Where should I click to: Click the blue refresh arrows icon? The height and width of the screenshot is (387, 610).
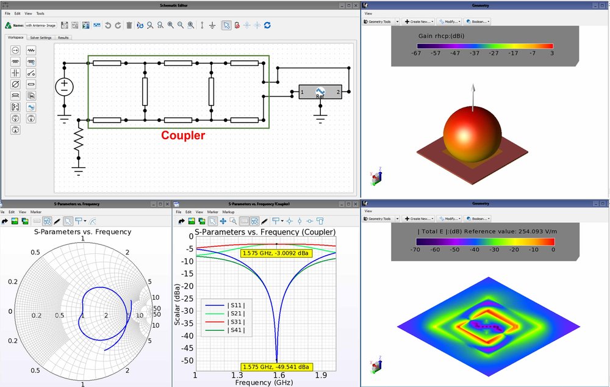pyautogui.click(x=267, y=25)
